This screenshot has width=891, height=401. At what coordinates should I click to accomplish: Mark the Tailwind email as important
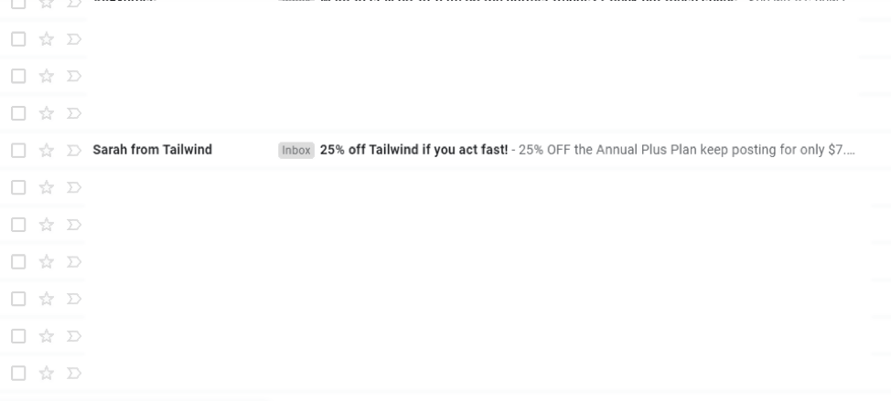tap(74, 151)
